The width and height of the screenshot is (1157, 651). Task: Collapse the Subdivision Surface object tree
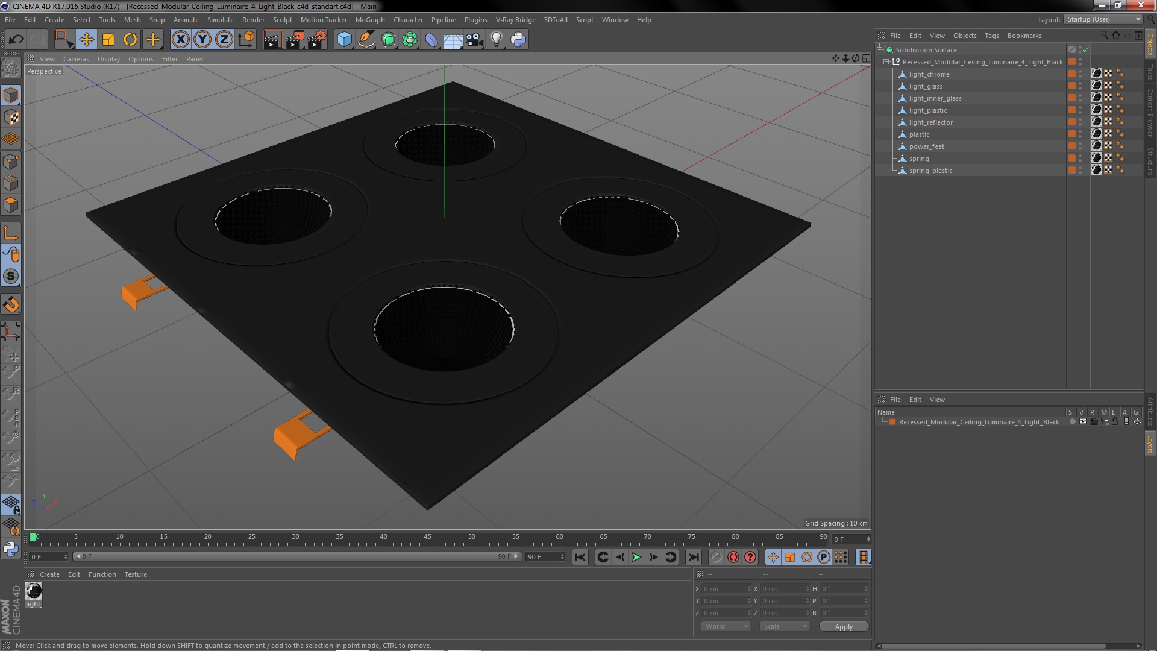pyautogui.click(x=880, y=49)
